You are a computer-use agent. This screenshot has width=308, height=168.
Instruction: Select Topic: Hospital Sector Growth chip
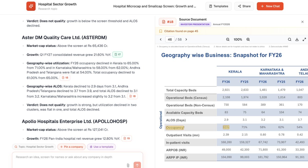34,147
